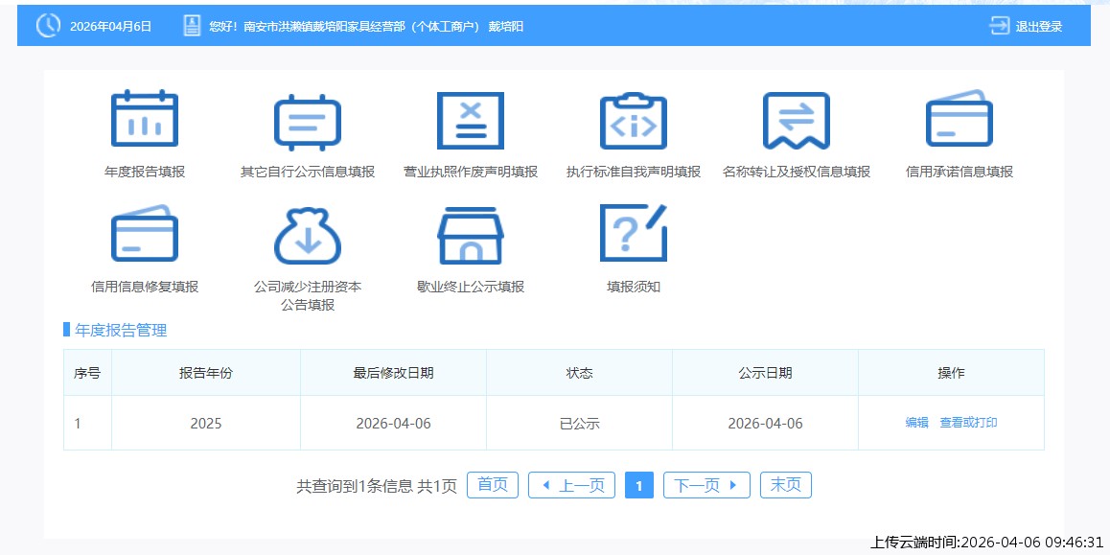Click the 上一页 pagination button
Image resolution: width=1110 pixels, height=555 pixels.
click(571, 485)
